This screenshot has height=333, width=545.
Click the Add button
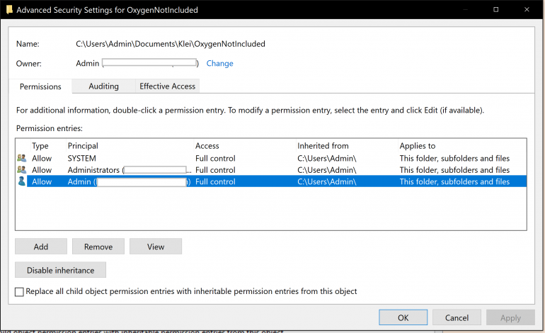(x=41, y=247)
